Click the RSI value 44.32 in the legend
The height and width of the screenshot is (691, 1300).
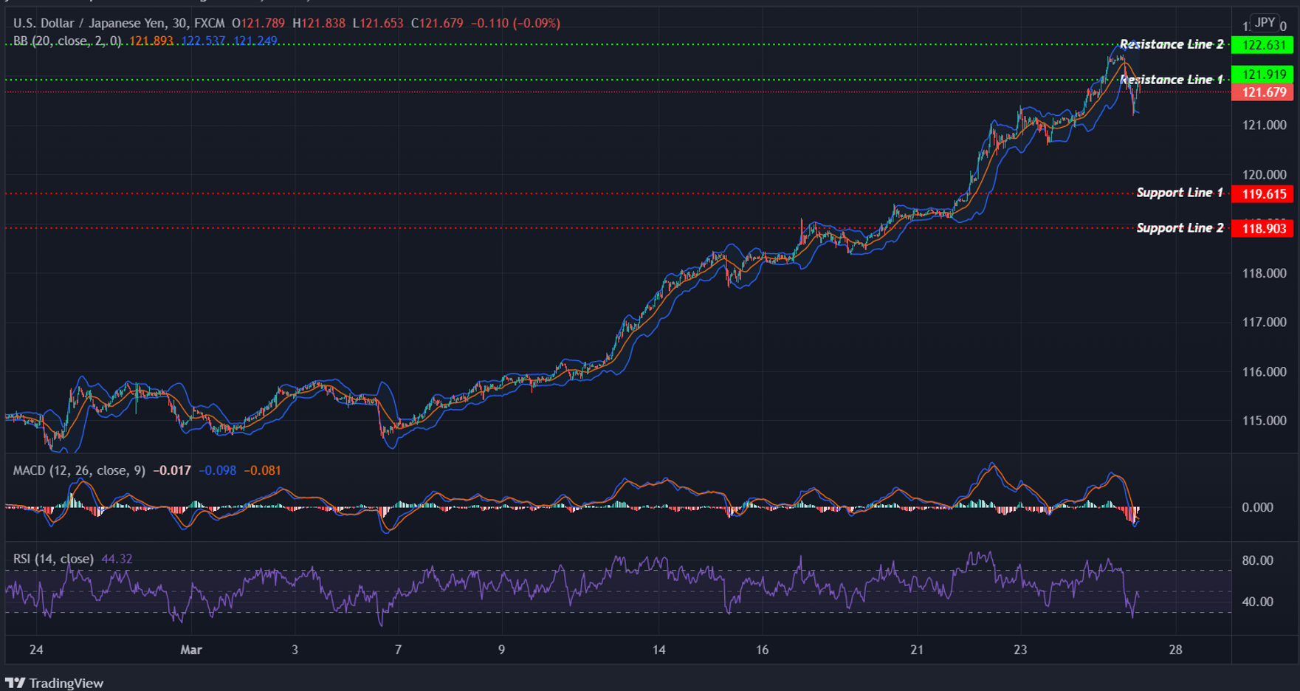tap(116, 559)
